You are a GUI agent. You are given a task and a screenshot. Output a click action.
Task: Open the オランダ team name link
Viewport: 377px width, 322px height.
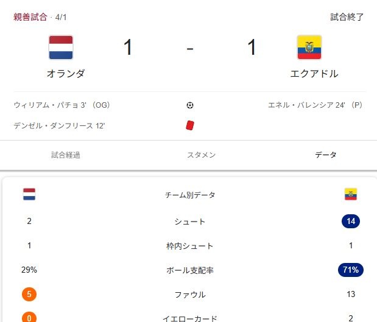click(x=66, y=74)
